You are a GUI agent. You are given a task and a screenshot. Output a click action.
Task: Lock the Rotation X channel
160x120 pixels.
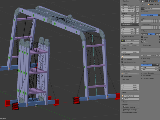137,18
